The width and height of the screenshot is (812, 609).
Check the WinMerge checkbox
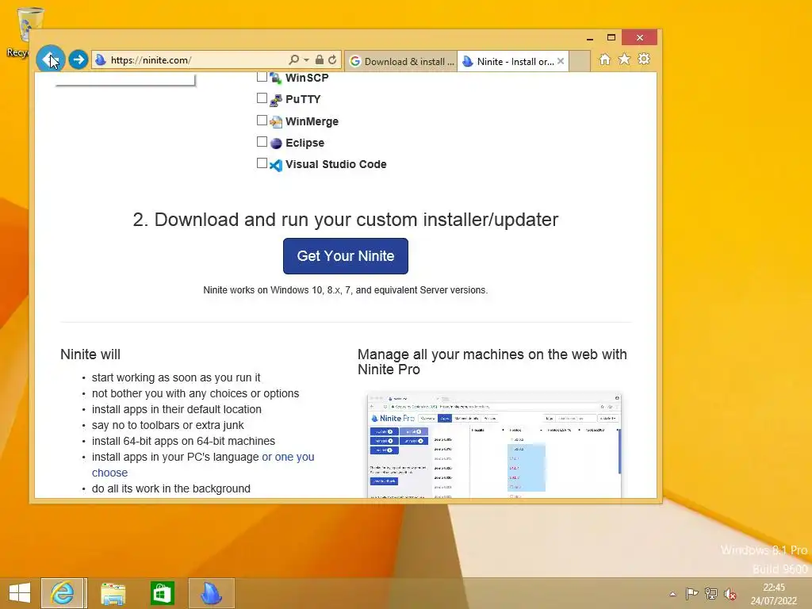tap(262, 121)
